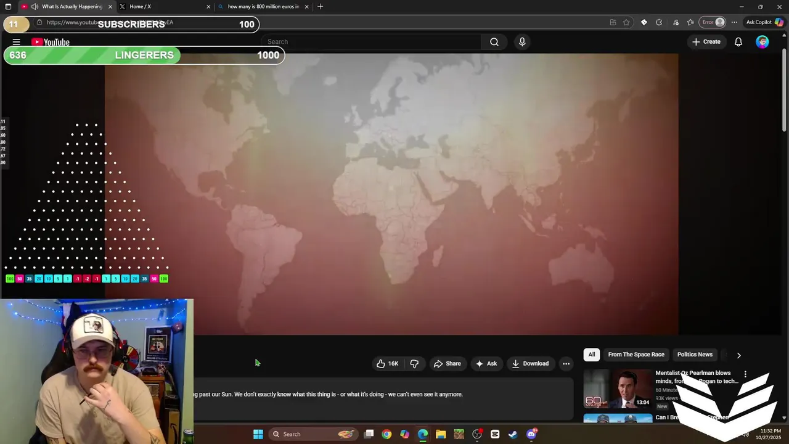Screen dimensions: 789x444
Task: Open Steam from the taskbar
Action: 513,434
